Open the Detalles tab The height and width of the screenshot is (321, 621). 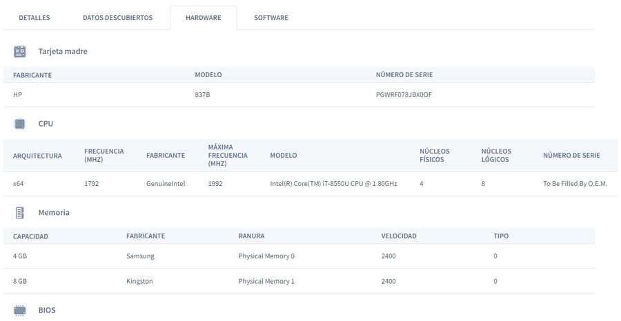pyautogui.click(x=34, y=18)
